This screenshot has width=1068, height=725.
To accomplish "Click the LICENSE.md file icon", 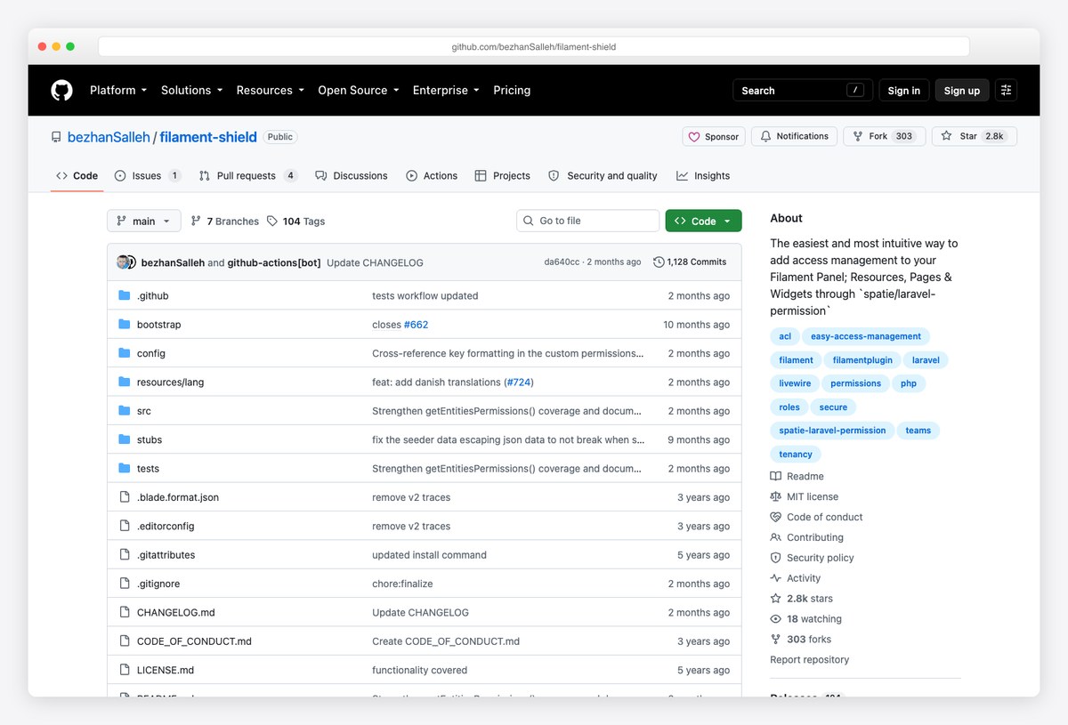I will 125,670.
